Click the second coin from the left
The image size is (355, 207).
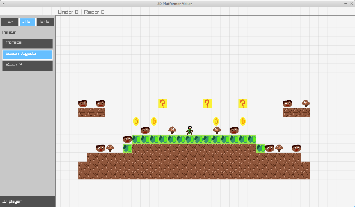pyautogui.click(x=154, y=121)
